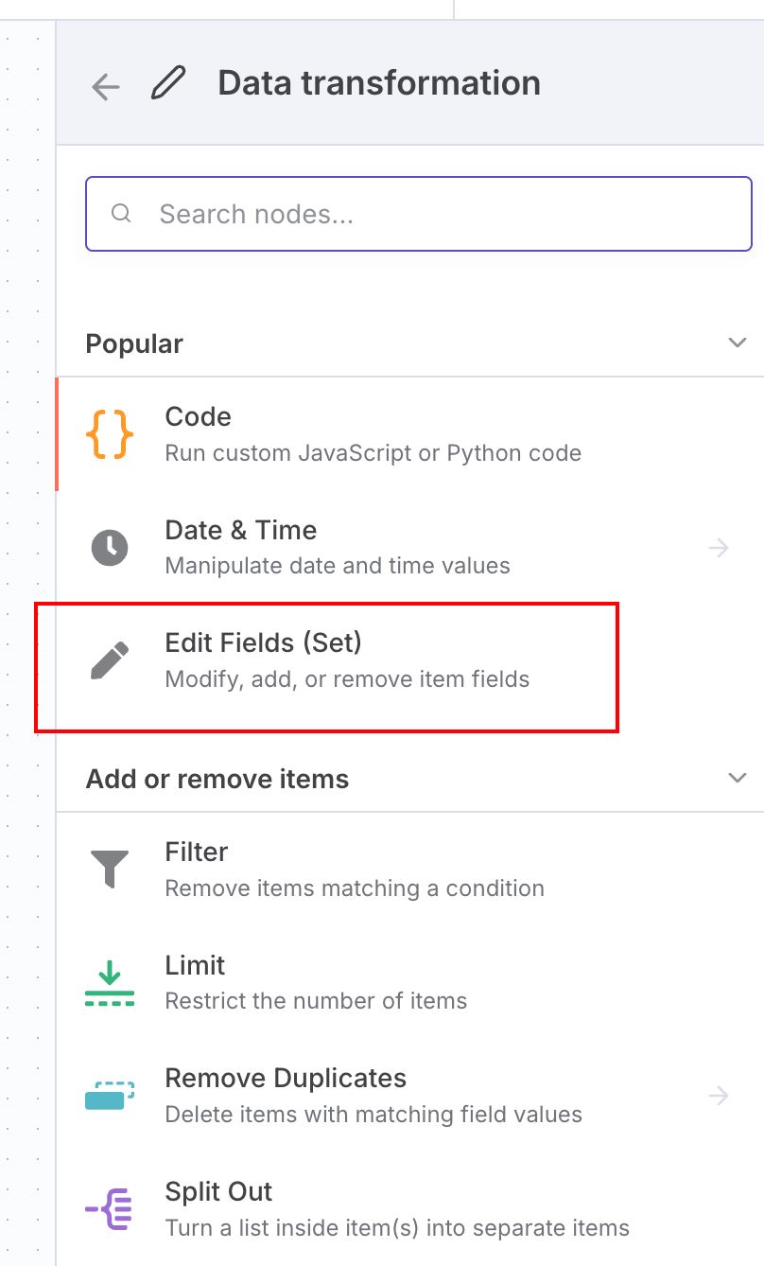Click the orange curly braces Code icon
Screen dimensions: 764x1266
(x=110, y=434)
